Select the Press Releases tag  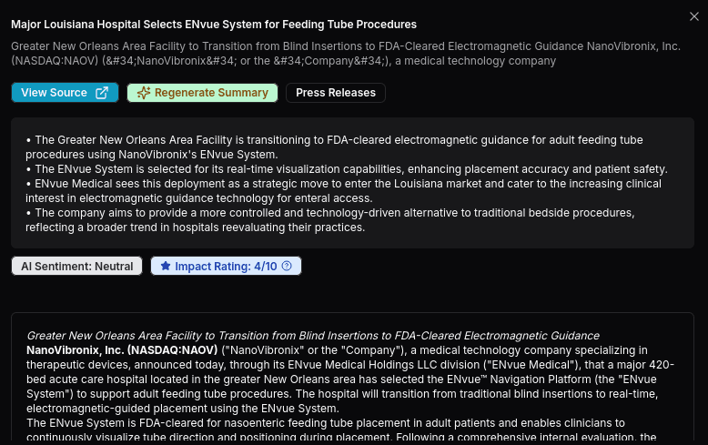(x=336, y=93)
